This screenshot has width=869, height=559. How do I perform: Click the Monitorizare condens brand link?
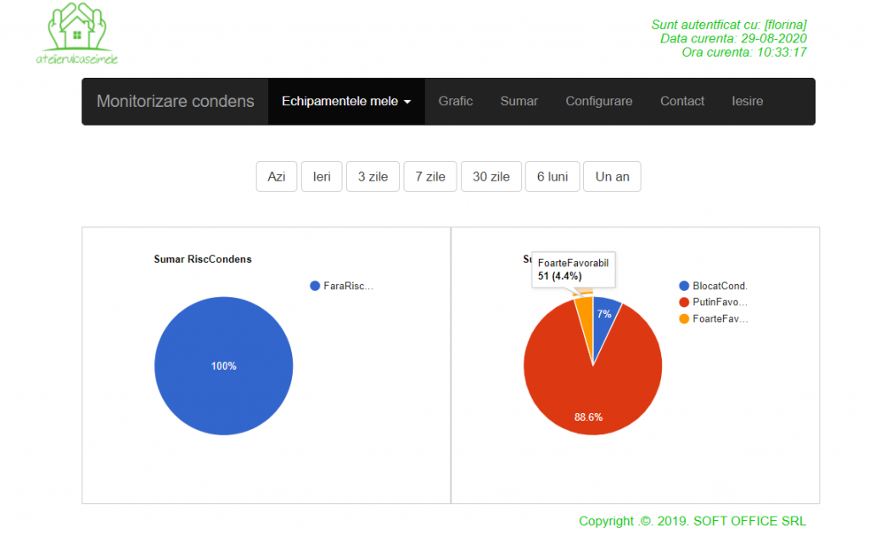pyautogui.click(x=176, y=101)
